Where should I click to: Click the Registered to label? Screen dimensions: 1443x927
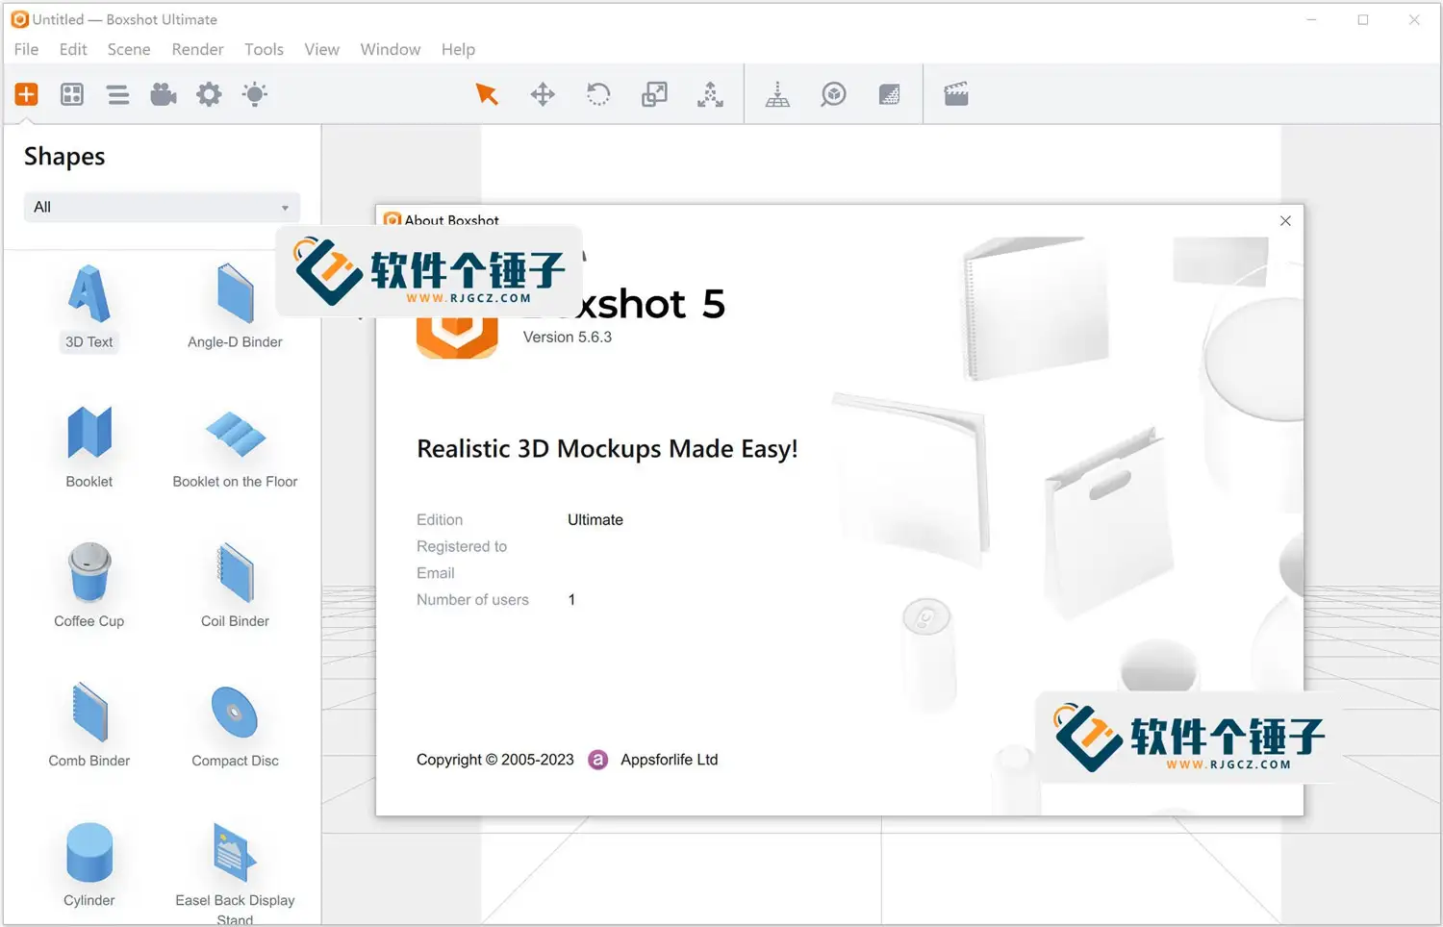(x=462, y=546)
